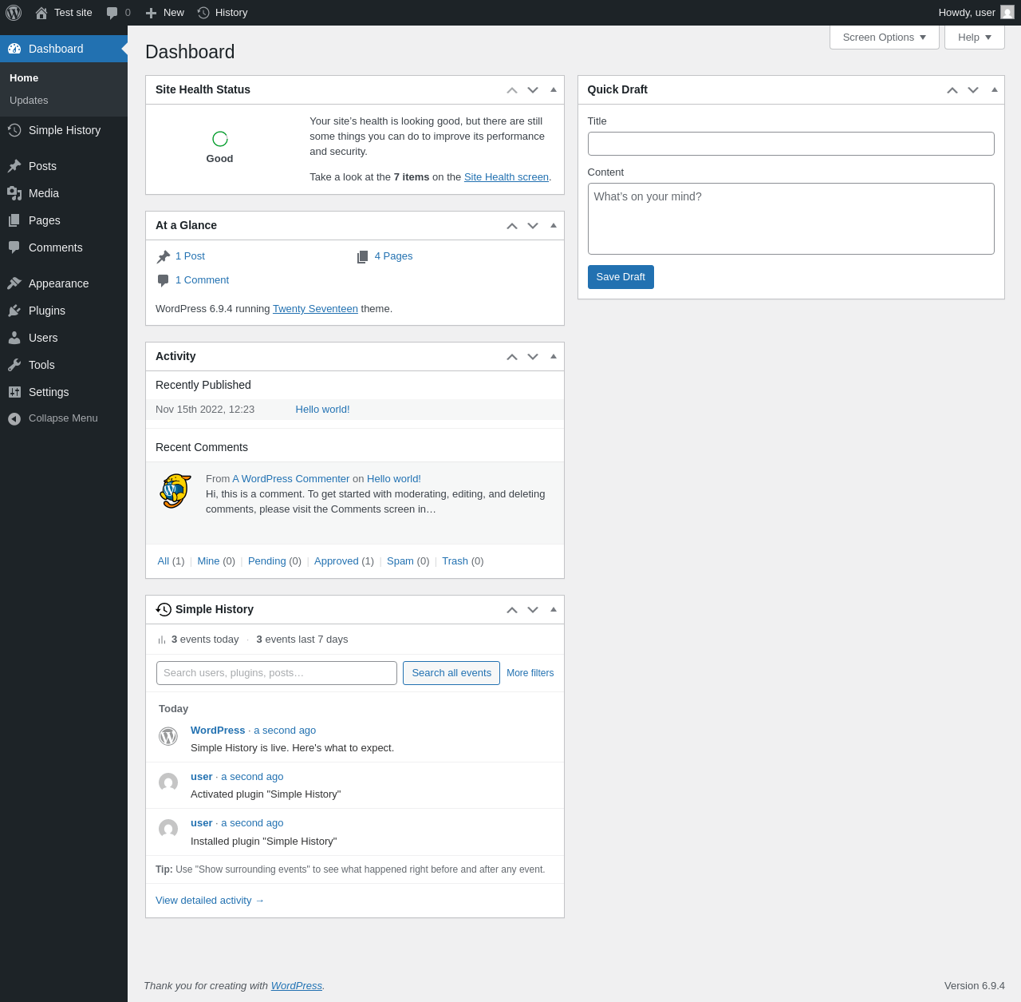Click the user avatar next to Howdy
The image size is (1021, 1002).
pyautogui.click(x=1007, y=12)
